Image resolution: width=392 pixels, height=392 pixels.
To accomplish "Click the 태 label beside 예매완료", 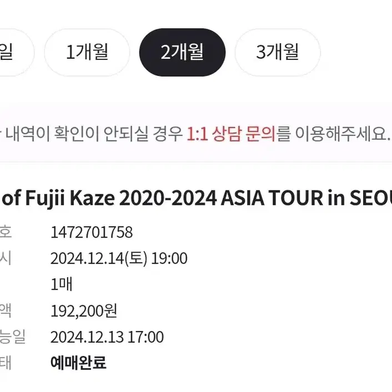I will pos(6,362).
